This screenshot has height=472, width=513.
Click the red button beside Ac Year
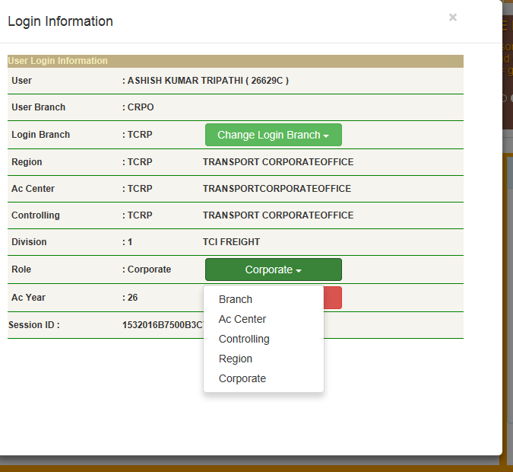coord(333,298)
